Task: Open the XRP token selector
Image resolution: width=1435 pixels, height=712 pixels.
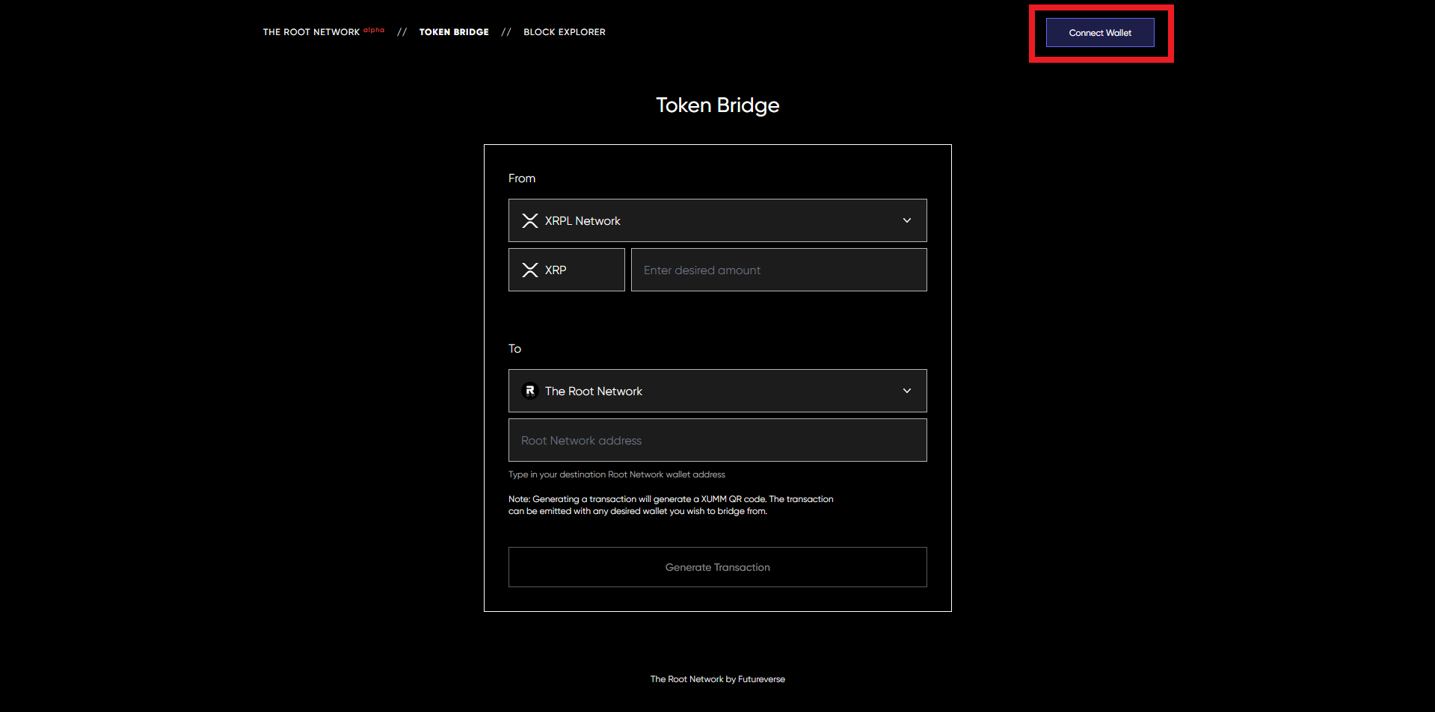Action: pos(566,270)
